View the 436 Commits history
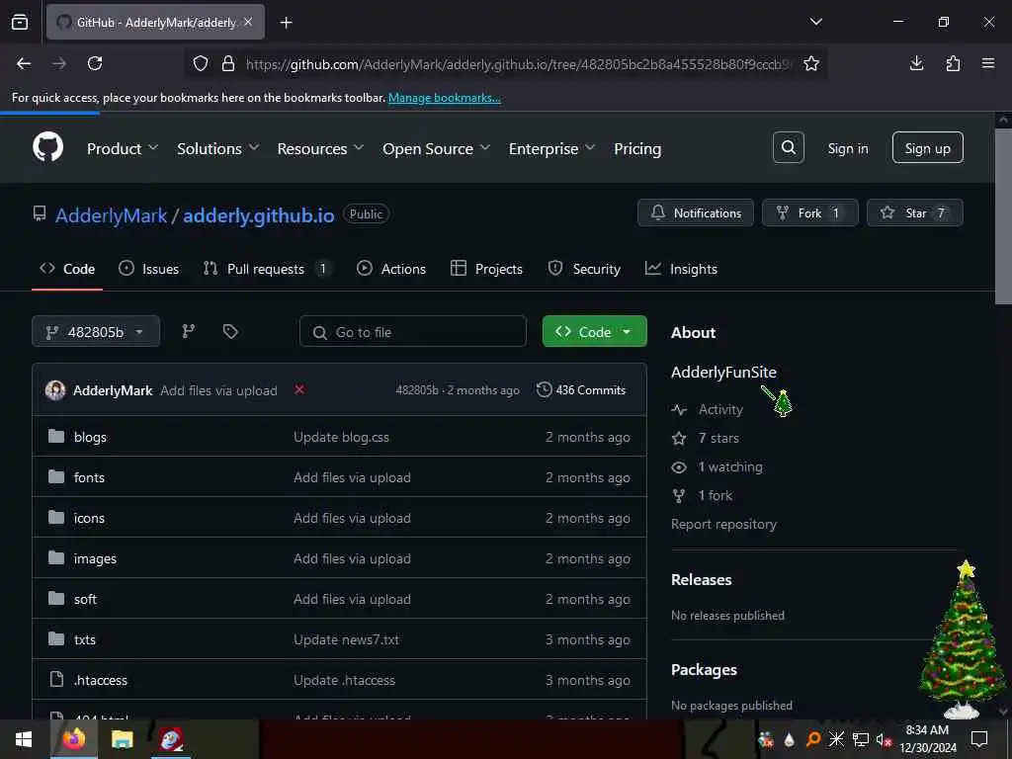 [x=581, y=389]
